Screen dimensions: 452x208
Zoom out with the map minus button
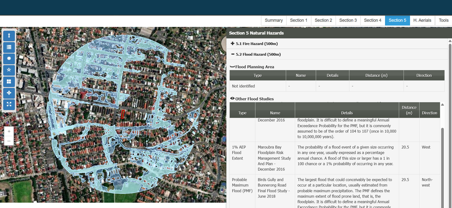[9, 141]
